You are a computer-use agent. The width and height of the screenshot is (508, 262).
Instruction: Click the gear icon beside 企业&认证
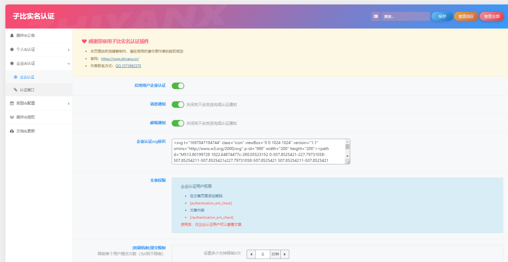(x=12, y=63)
